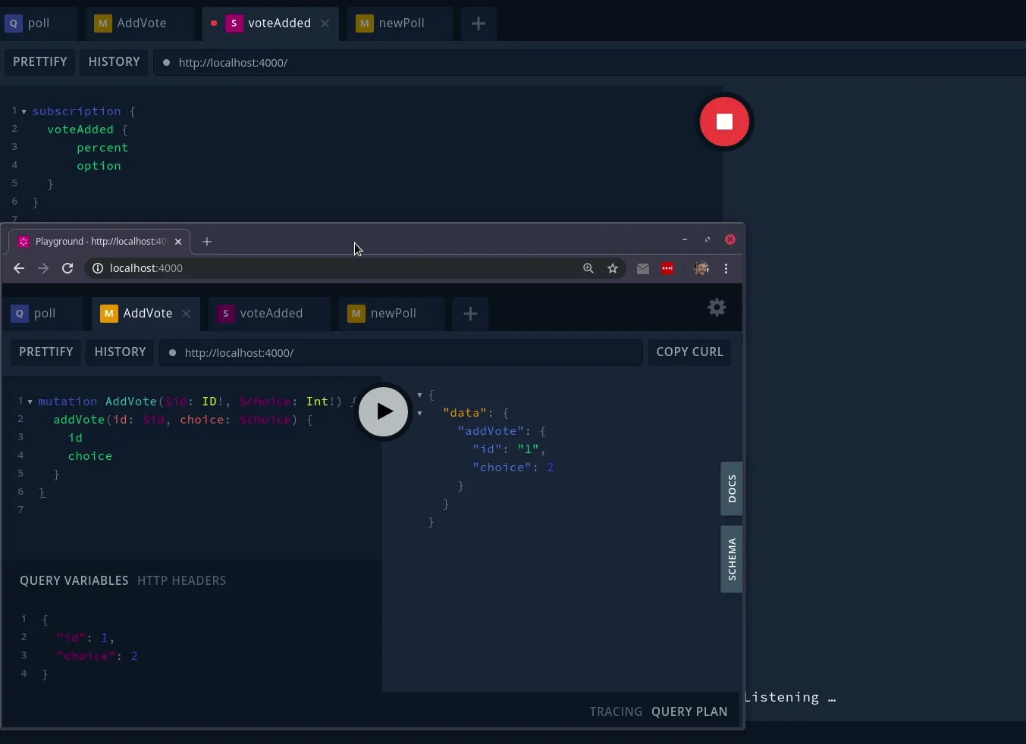Open the SCHEMA side panel
This screenshot has width=1026, height=744.
click(x=732, y=559)
